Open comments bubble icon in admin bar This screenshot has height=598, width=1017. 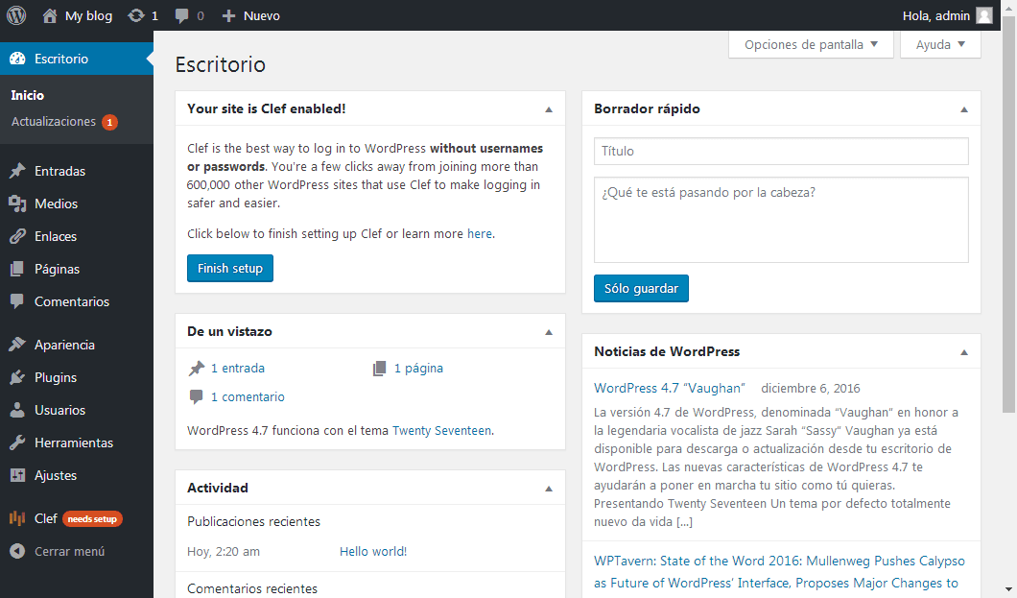click(181, 15)
